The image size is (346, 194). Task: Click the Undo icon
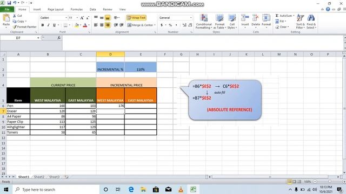[15, 3]
